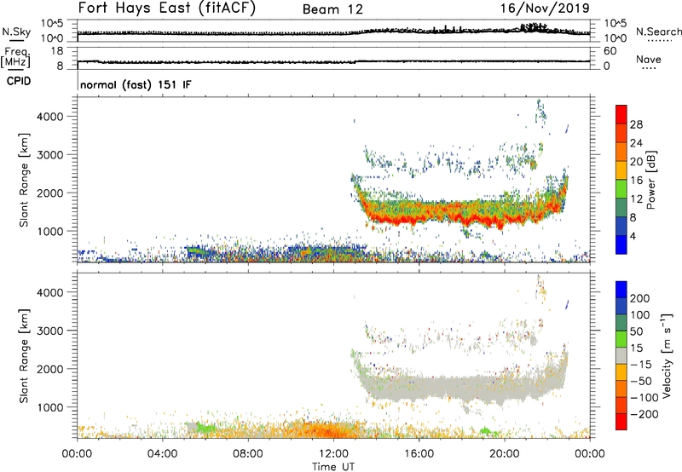
Task: Click the '60' tick on Nave axis
Action: [610, 51]
